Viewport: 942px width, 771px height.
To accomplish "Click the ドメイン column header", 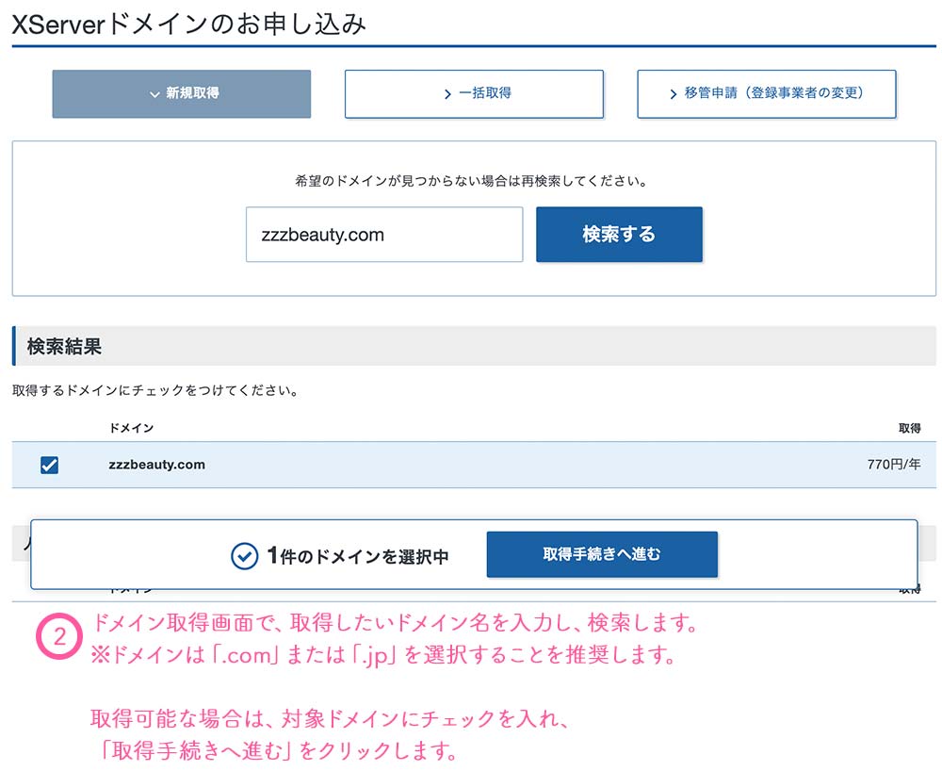I will pyautogui.click(x=131, y=428).
